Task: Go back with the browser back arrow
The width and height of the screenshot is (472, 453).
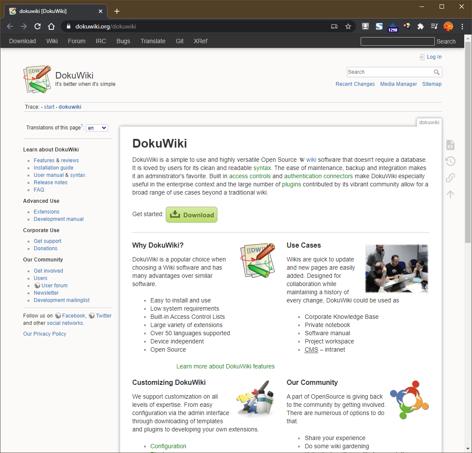Action: [x=10, y=26]
